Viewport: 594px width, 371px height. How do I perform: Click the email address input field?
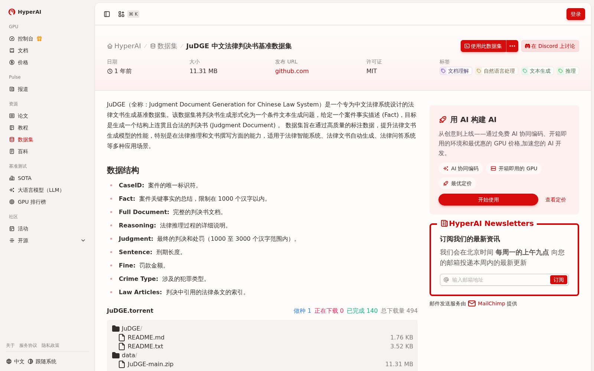[500, 280]
